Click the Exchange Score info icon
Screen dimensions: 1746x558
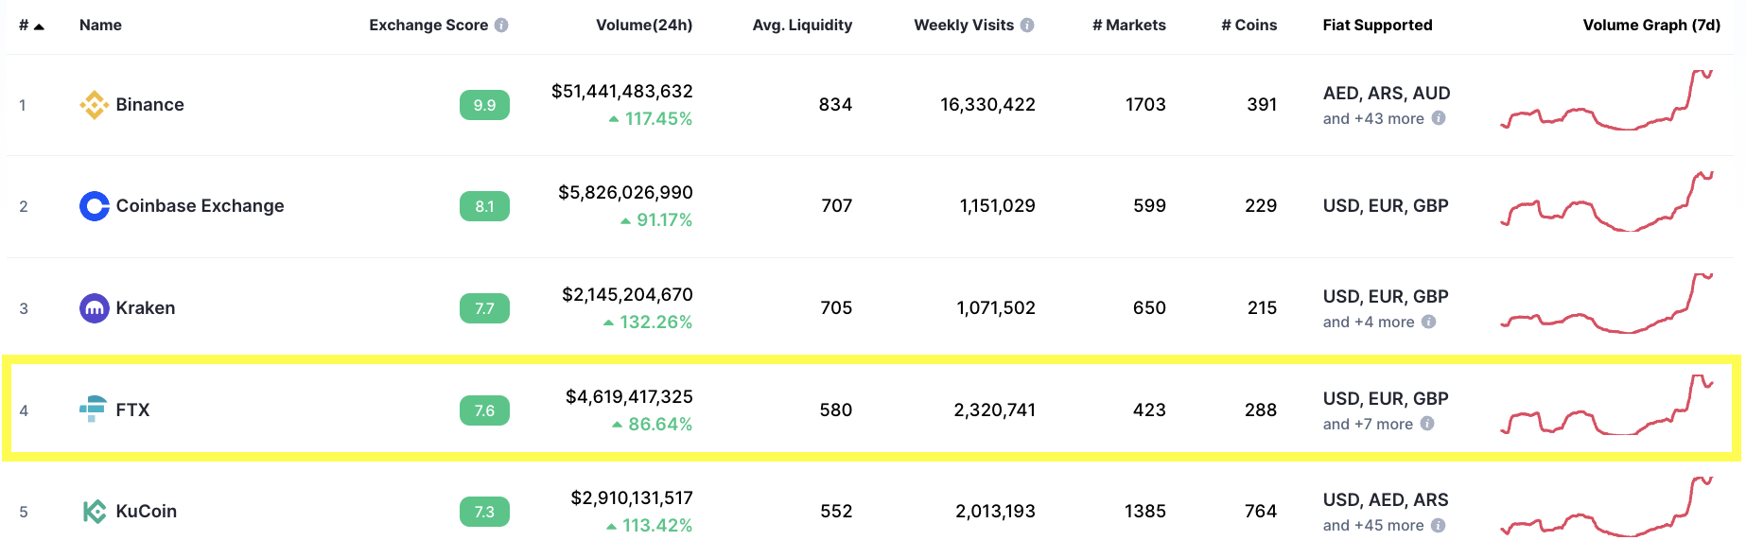[x=501, y=26]
